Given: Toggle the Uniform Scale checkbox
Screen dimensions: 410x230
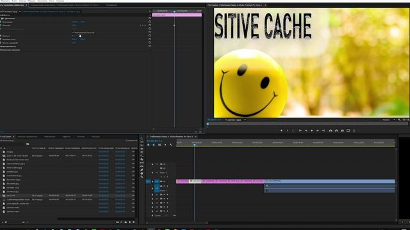Looking at the screenshot, I should [73, 33].
